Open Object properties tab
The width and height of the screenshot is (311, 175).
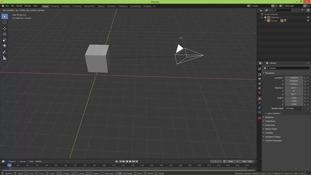(259, 98)
